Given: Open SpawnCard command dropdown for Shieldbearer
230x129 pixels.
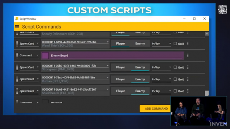Looking at the screenshot, I should 29,91.
